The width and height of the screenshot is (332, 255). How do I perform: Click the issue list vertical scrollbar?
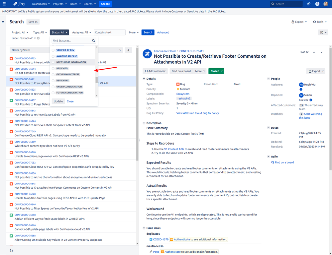click(137, 104)
